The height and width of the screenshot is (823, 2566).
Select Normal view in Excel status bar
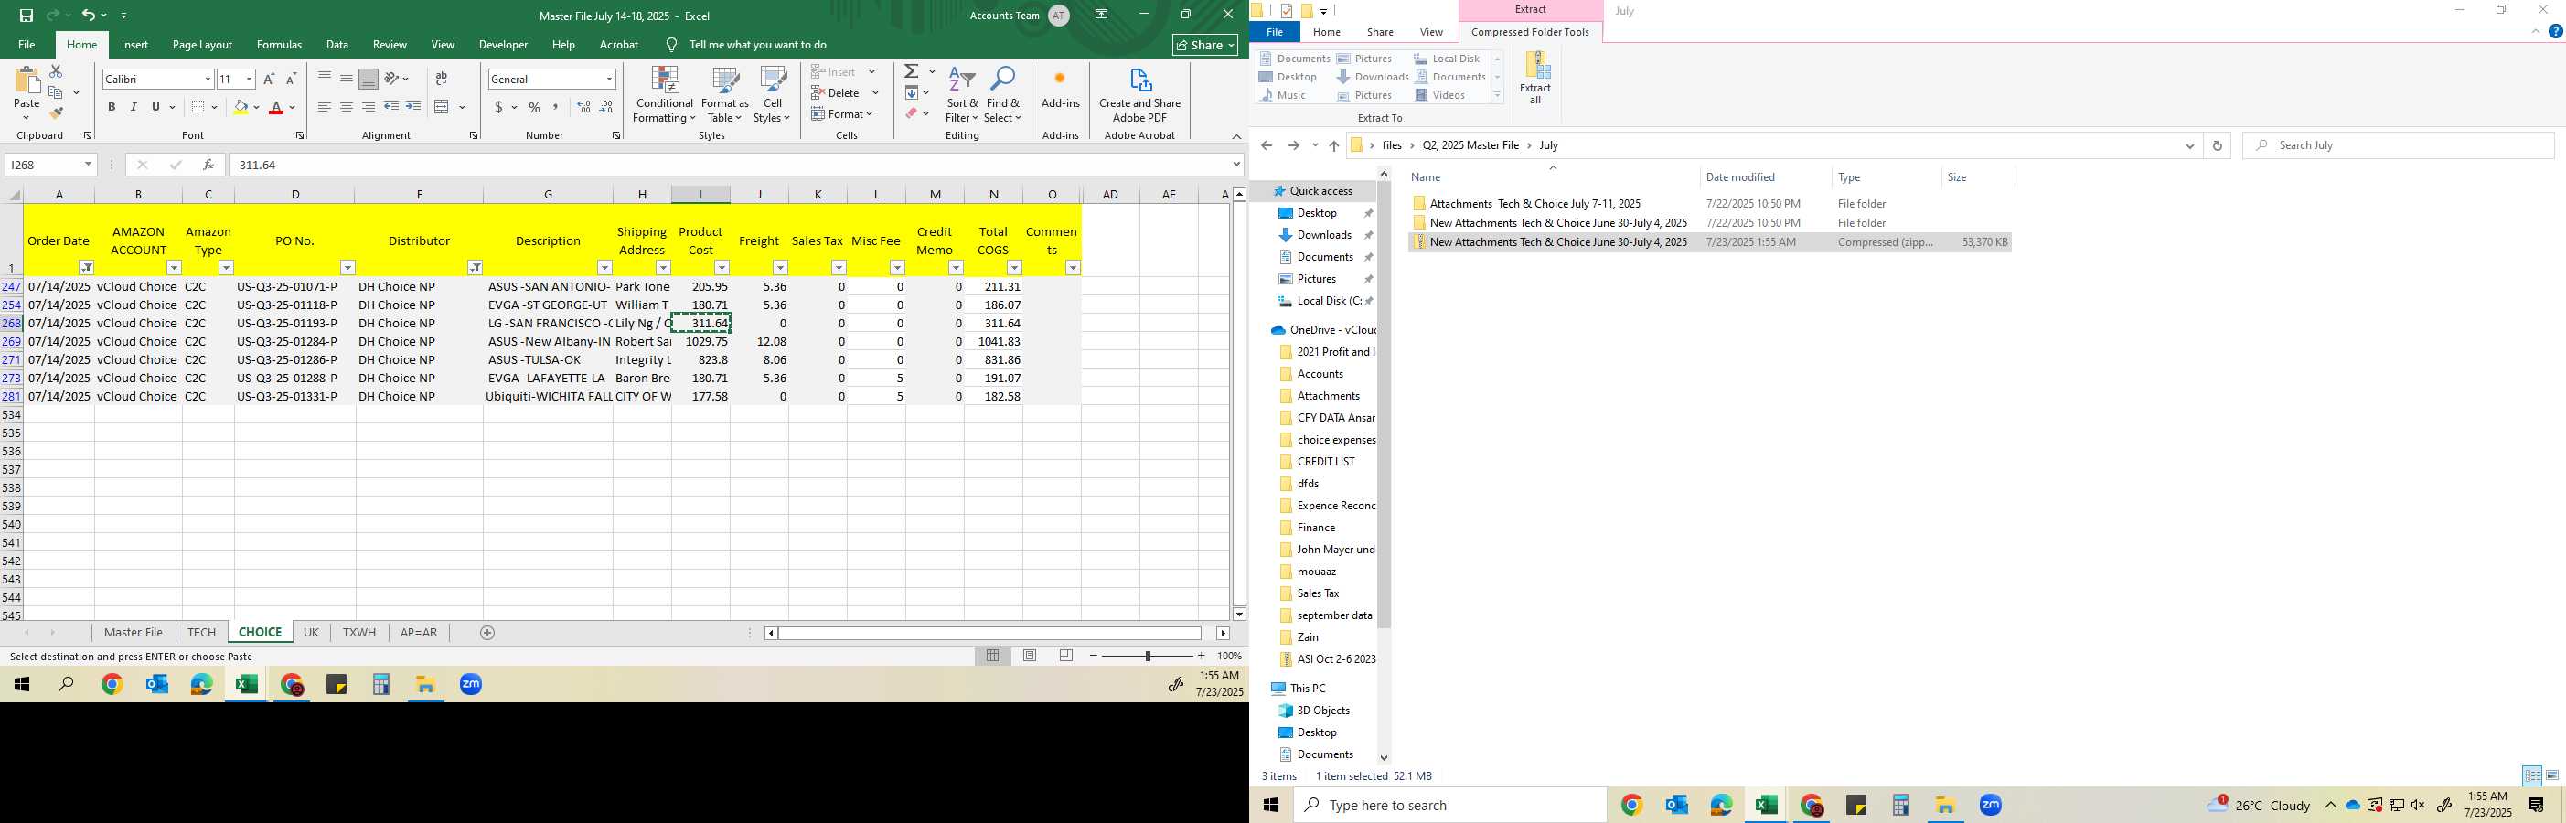993,656
